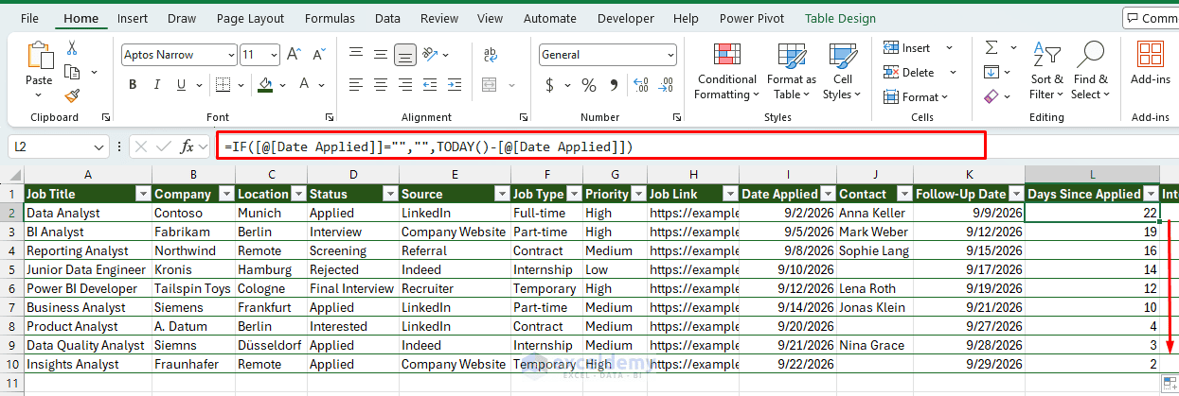
Task: Click the Clear eraser icon
Action: 991,96
